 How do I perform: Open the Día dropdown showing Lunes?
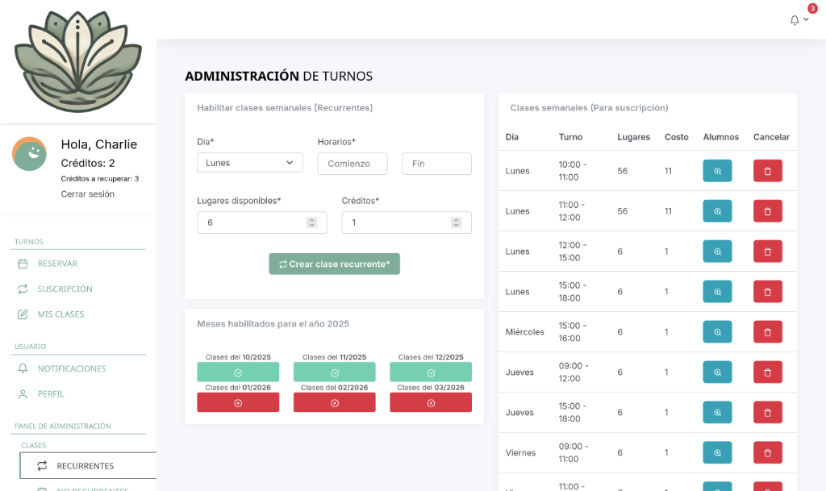(x=250, y=163)
